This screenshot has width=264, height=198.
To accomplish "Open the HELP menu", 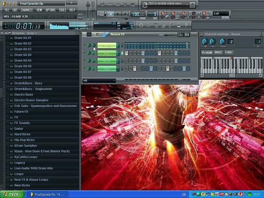I will [72, 10].
